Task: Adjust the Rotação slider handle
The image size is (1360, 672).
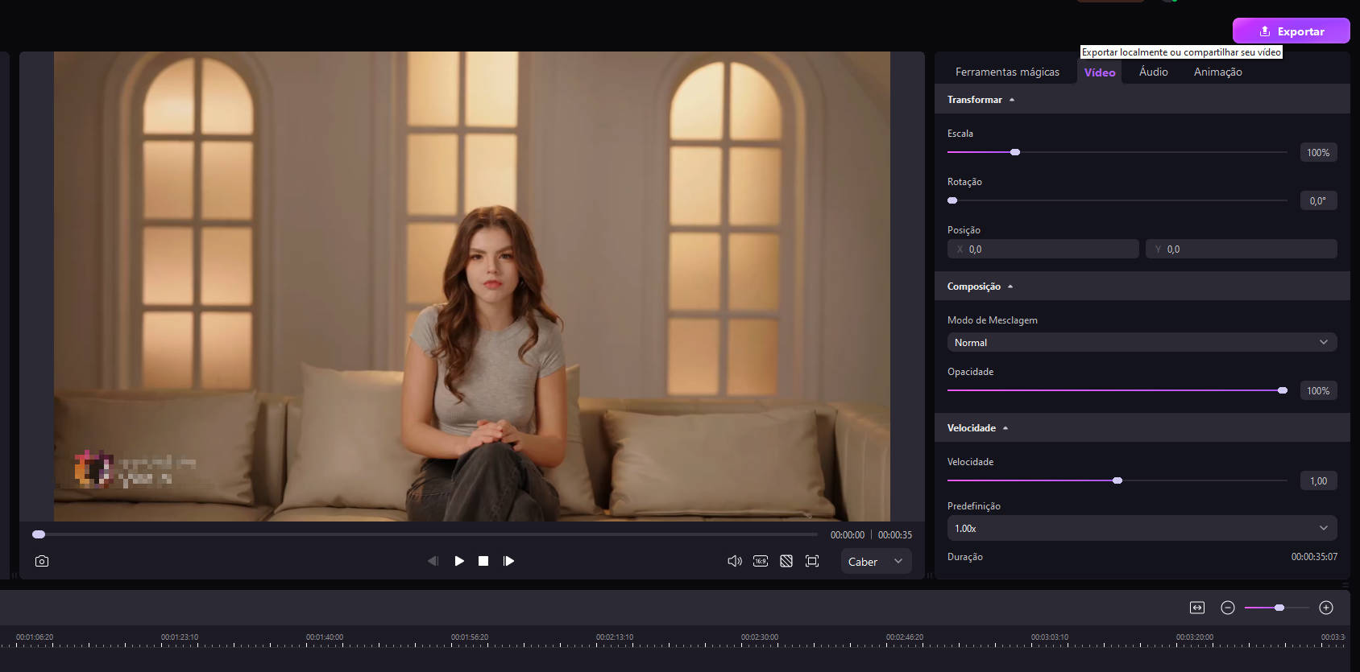Action: (x=952, y=200)
